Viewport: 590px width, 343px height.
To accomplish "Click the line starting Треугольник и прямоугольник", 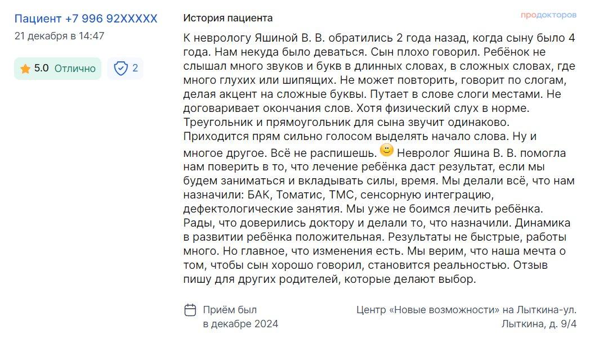I will (346, 123).
